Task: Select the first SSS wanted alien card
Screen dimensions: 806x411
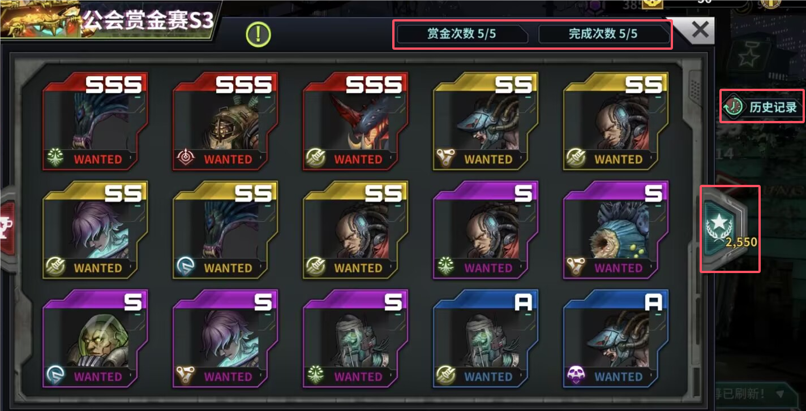Action: pos(95,121)
